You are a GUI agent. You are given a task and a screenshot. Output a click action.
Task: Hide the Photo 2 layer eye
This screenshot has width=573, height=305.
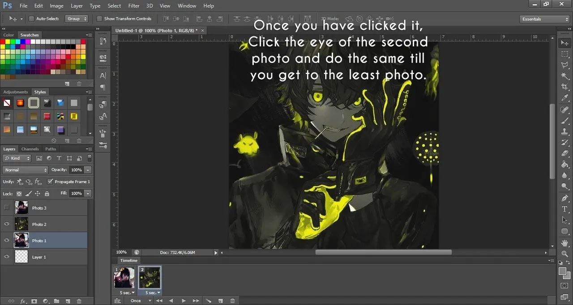[x=6, y=224]
